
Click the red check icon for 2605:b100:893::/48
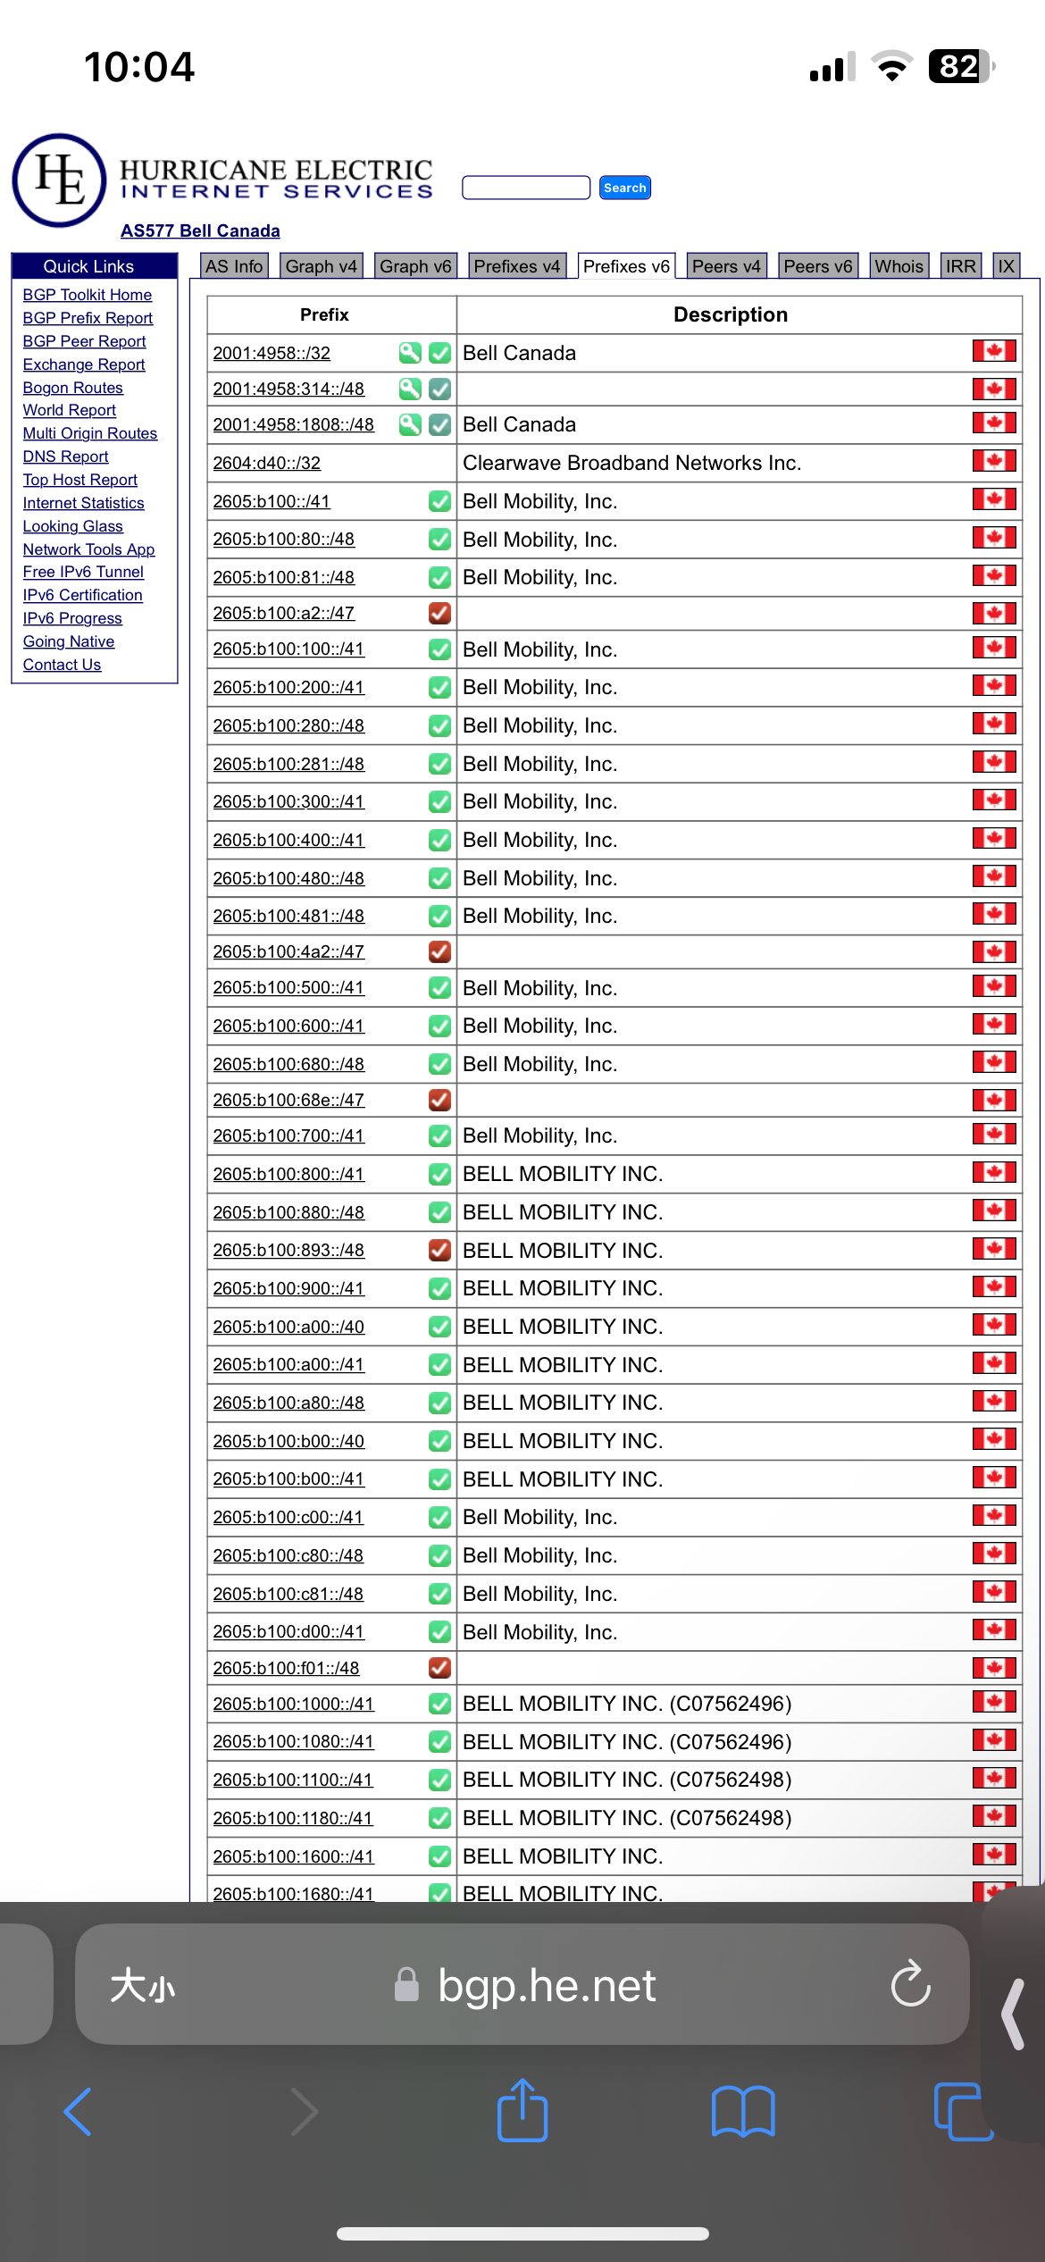click(439, 1251)
